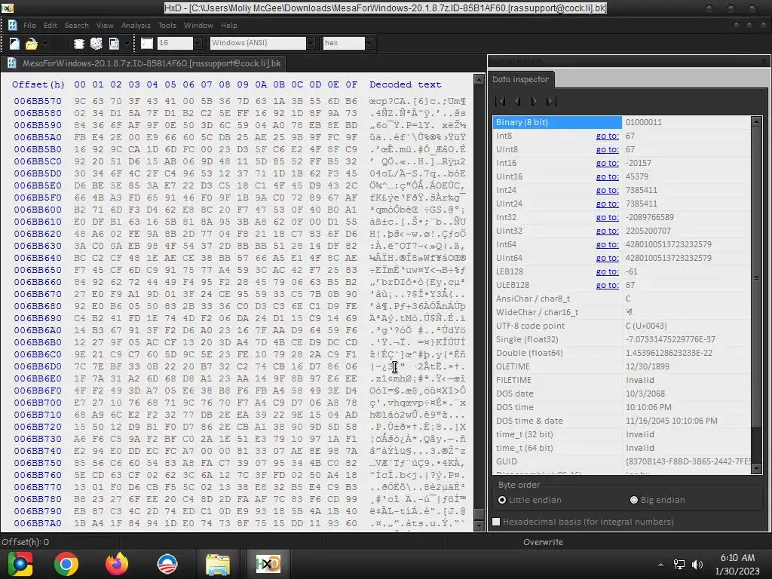This screenshot has width=772, height=579.
Task: Open the first colorful browser taskbar icon
Action: (19, 564)
